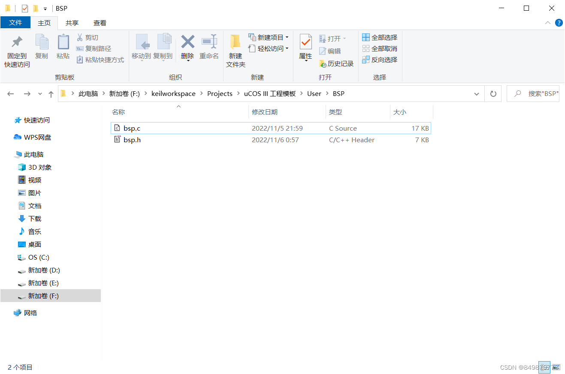
Task: Open the Help question mark icon
Action: coord(559,23)
